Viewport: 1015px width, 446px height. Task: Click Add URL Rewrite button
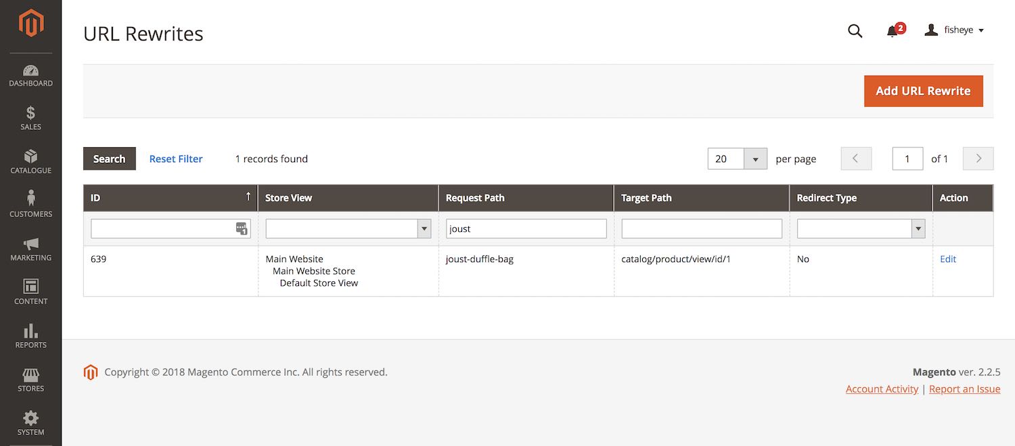coord(923,91)
